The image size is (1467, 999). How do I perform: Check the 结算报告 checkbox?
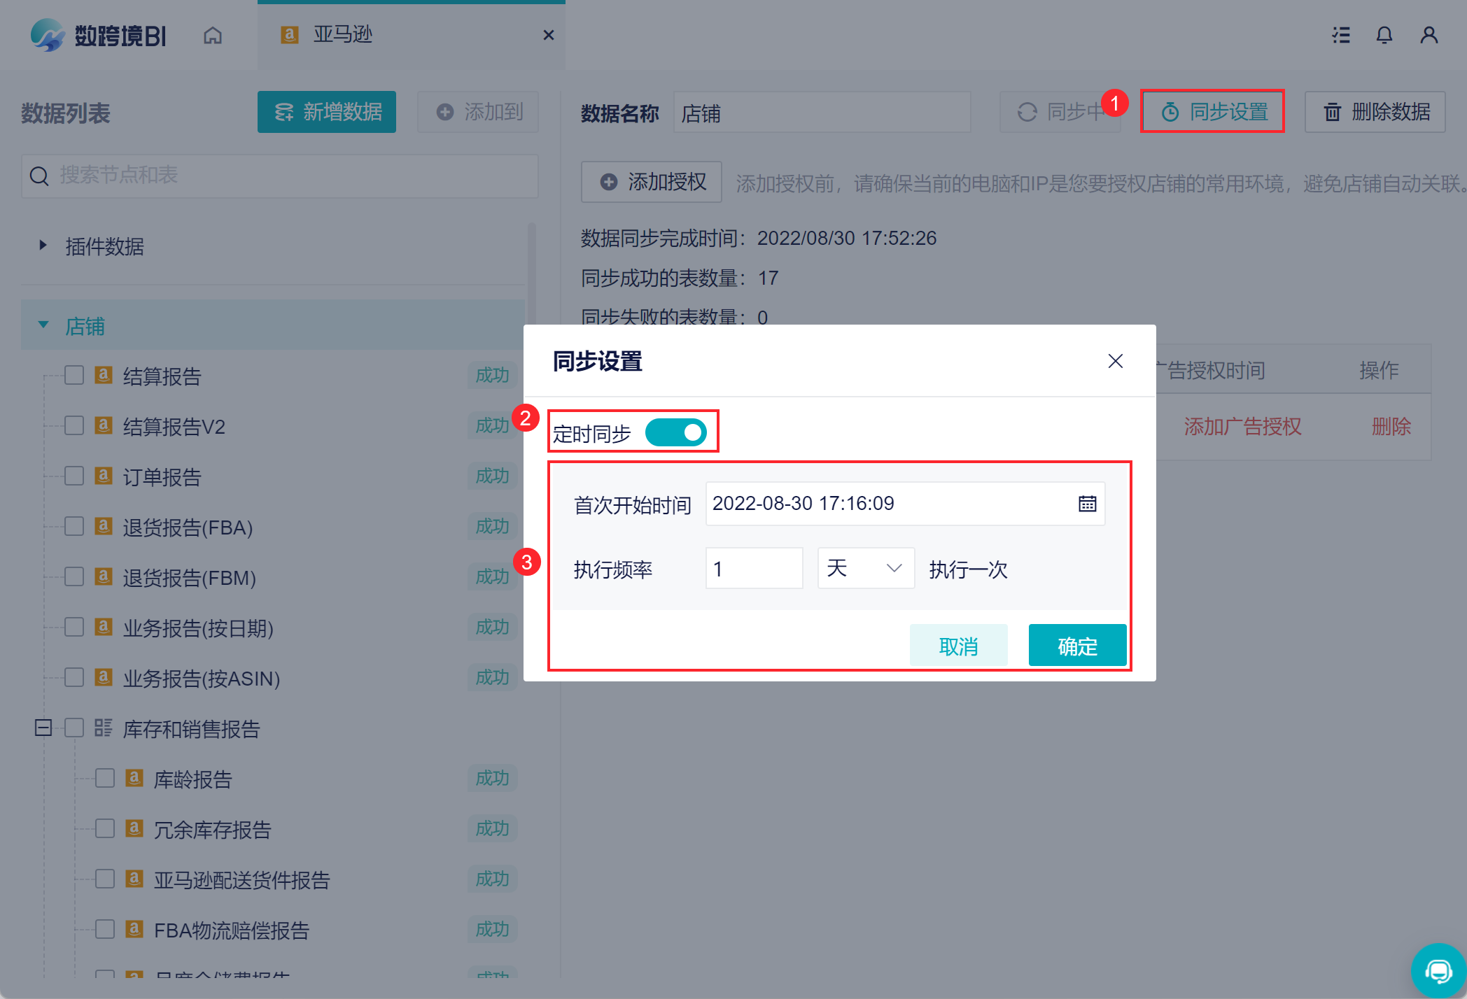click(74, 376)
